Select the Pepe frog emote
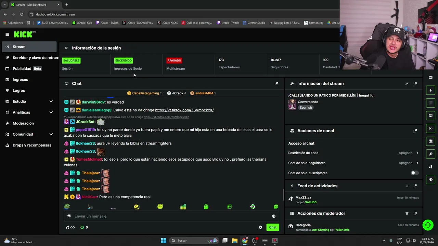438x246 pixels. pos(67,206)
